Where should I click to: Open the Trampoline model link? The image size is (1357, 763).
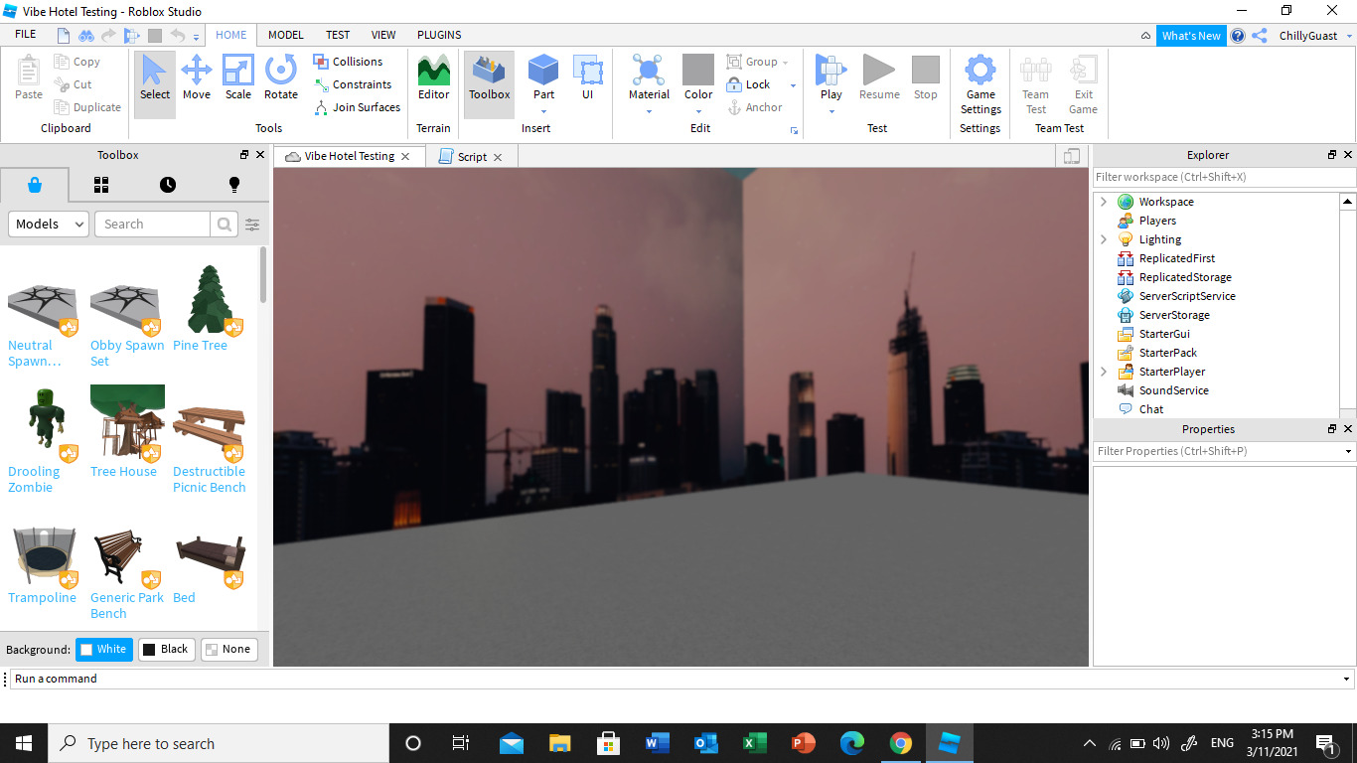click(x=42, y=598)
